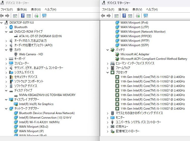This screenshot has width=190, height=141.
Task: Click Scan for hardware changes in left toolbar
Action: [x=44, y=16]
